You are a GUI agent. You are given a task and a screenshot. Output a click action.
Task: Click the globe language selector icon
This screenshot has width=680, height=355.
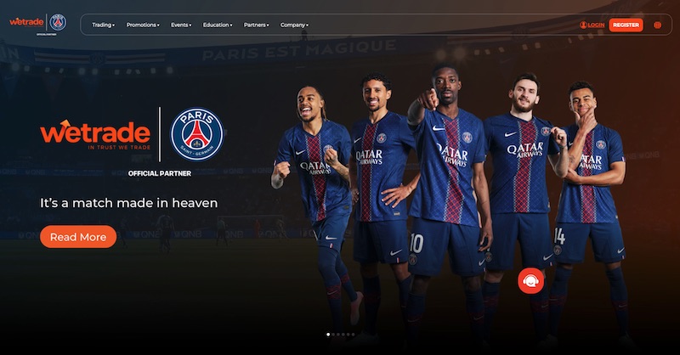657,25
